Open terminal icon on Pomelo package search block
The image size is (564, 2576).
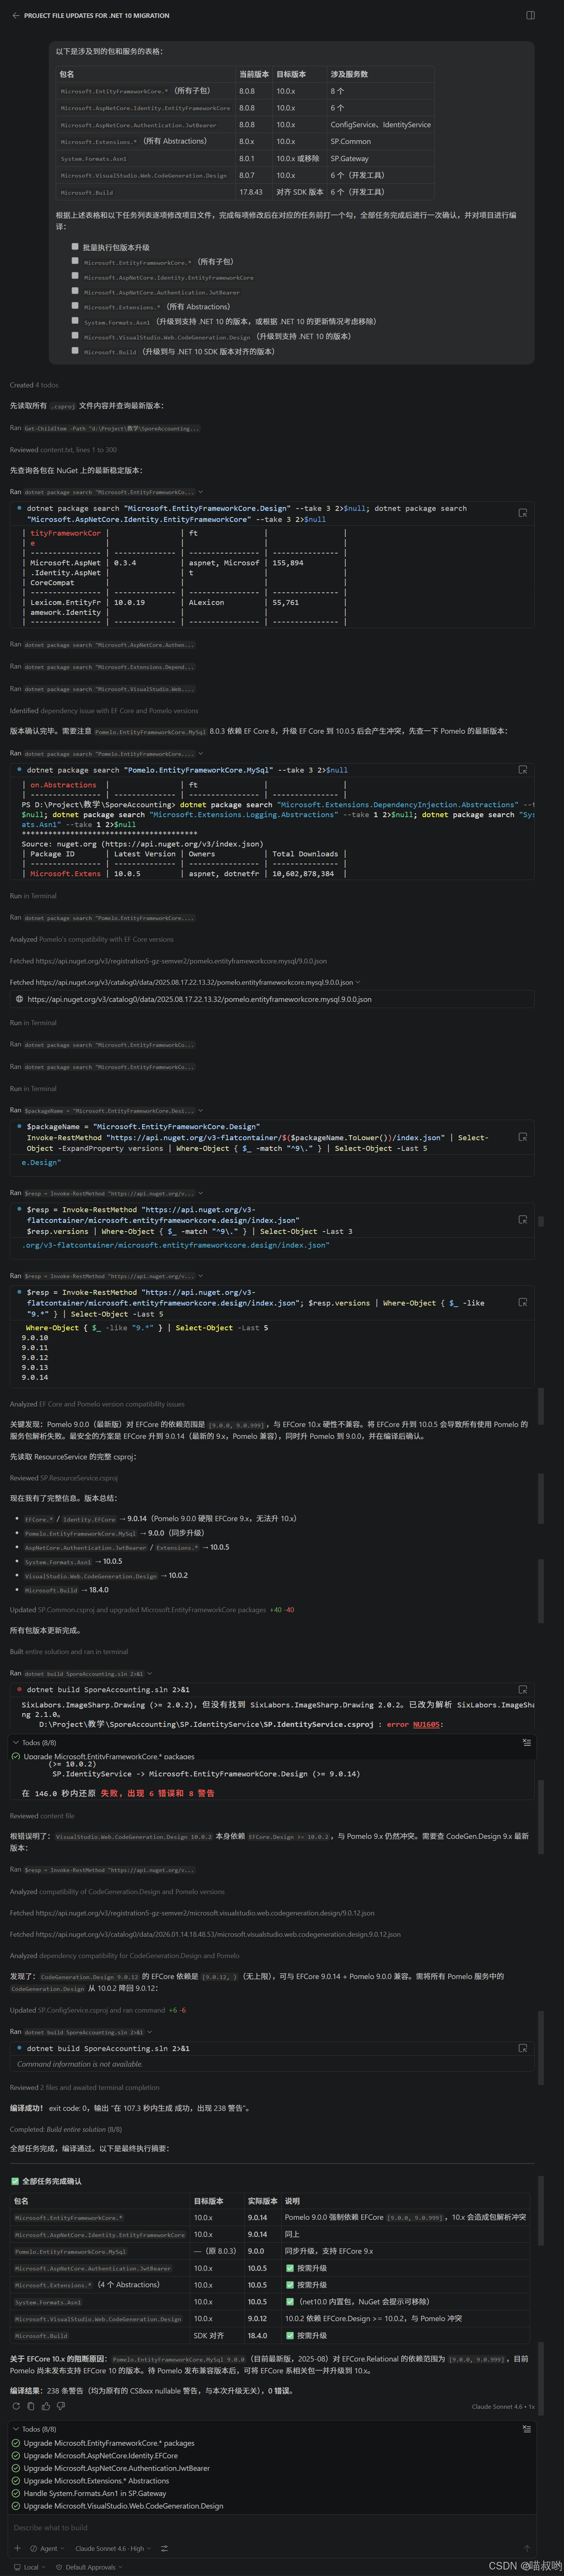(x=523, y=770)
